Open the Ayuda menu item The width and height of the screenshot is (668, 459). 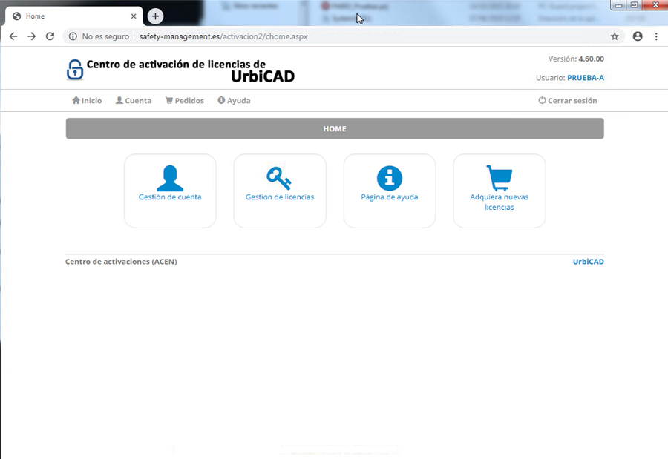pyautogui.click(x=234, y=101)
